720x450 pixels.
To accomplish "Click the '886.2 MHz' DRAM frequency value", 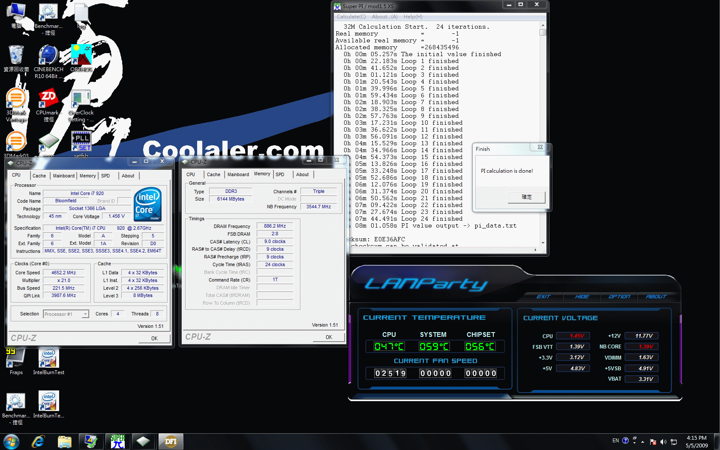I will click(275, 226).
